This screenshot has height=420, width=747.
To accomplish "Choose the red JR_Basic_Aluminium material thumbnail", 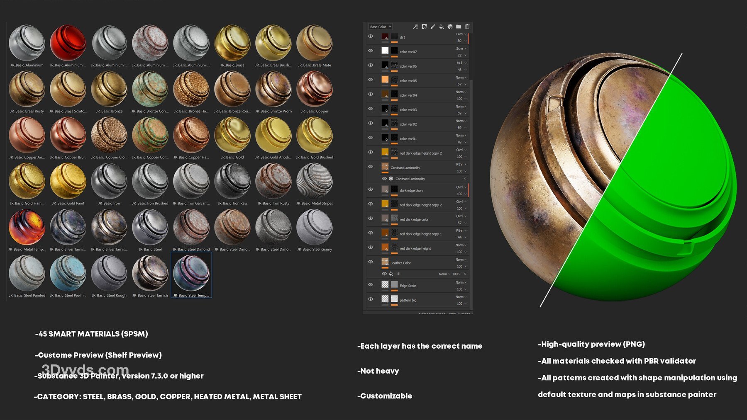I will tap(68, 43).
